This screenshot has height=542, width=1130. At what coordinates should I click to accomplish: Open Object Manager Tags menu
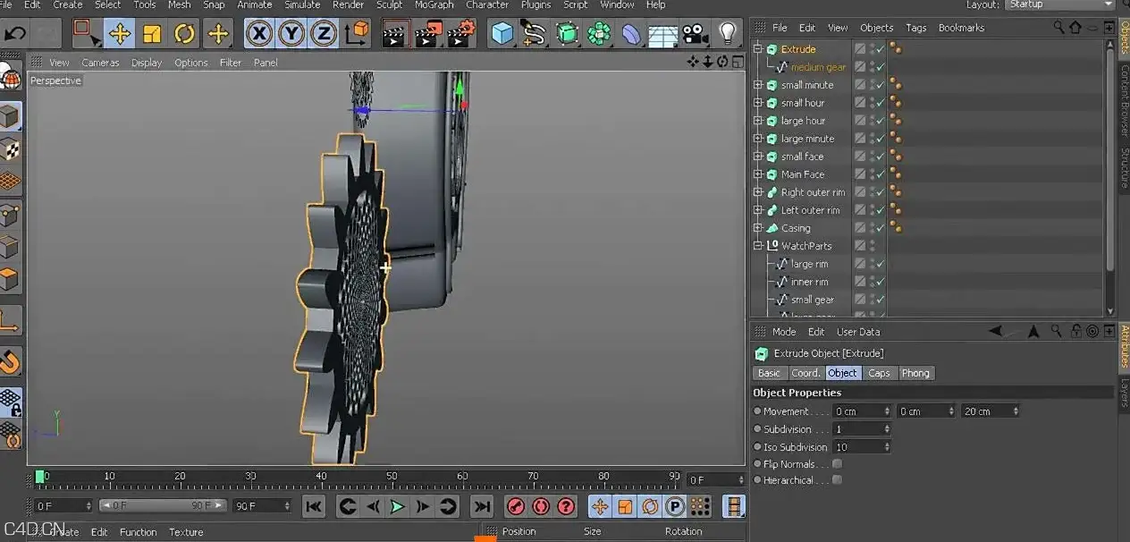coord(915,28)
